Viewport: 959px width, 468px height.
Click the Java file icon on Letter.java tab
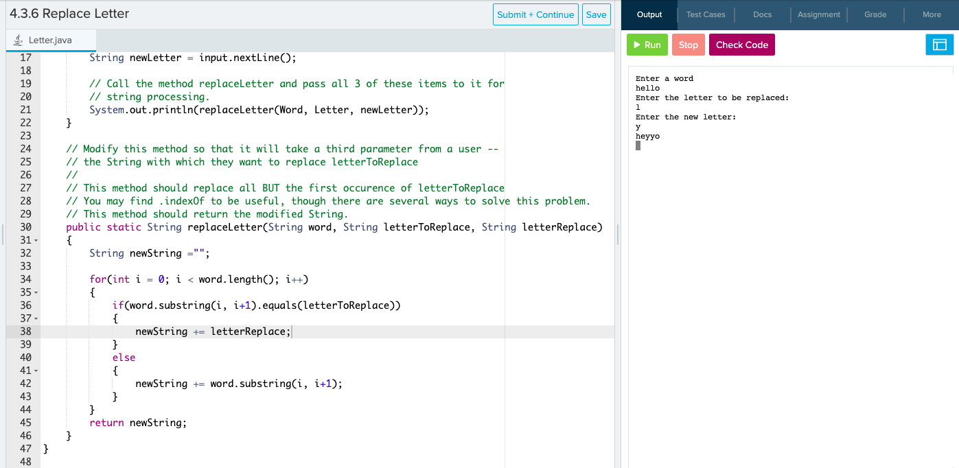tap(17, 40)
